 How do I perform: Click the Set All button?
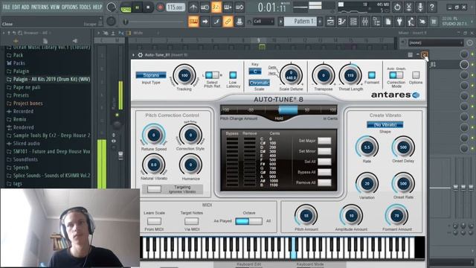coord(324,162)
